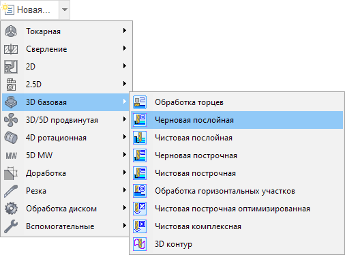Expand the Обработка диском submenu arrow

[x=125, y=208]
